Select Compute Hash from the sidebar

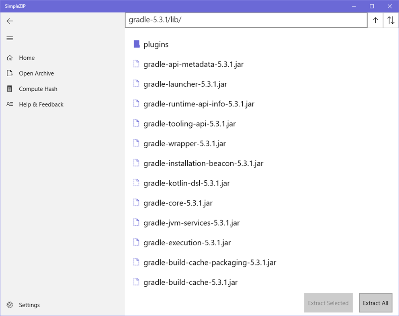(38, 89)
